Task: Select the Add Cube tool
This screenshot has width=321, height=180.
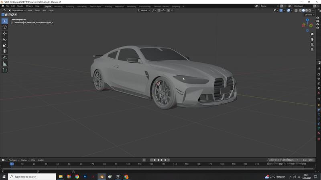Action: tap(4, 70)
